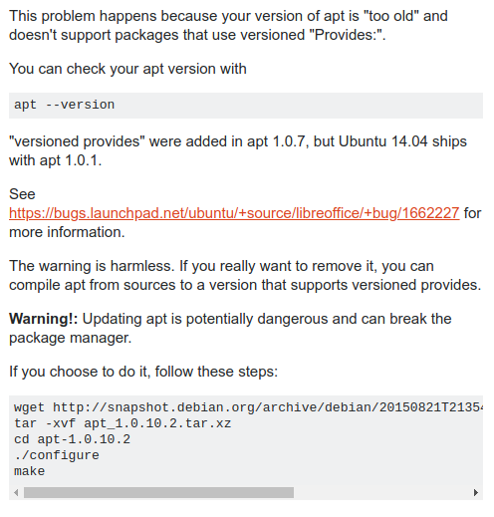Click the horizontal scrollbar thumb under the code
This screenshot has height=517, width=494.
(x=158, y=492)
